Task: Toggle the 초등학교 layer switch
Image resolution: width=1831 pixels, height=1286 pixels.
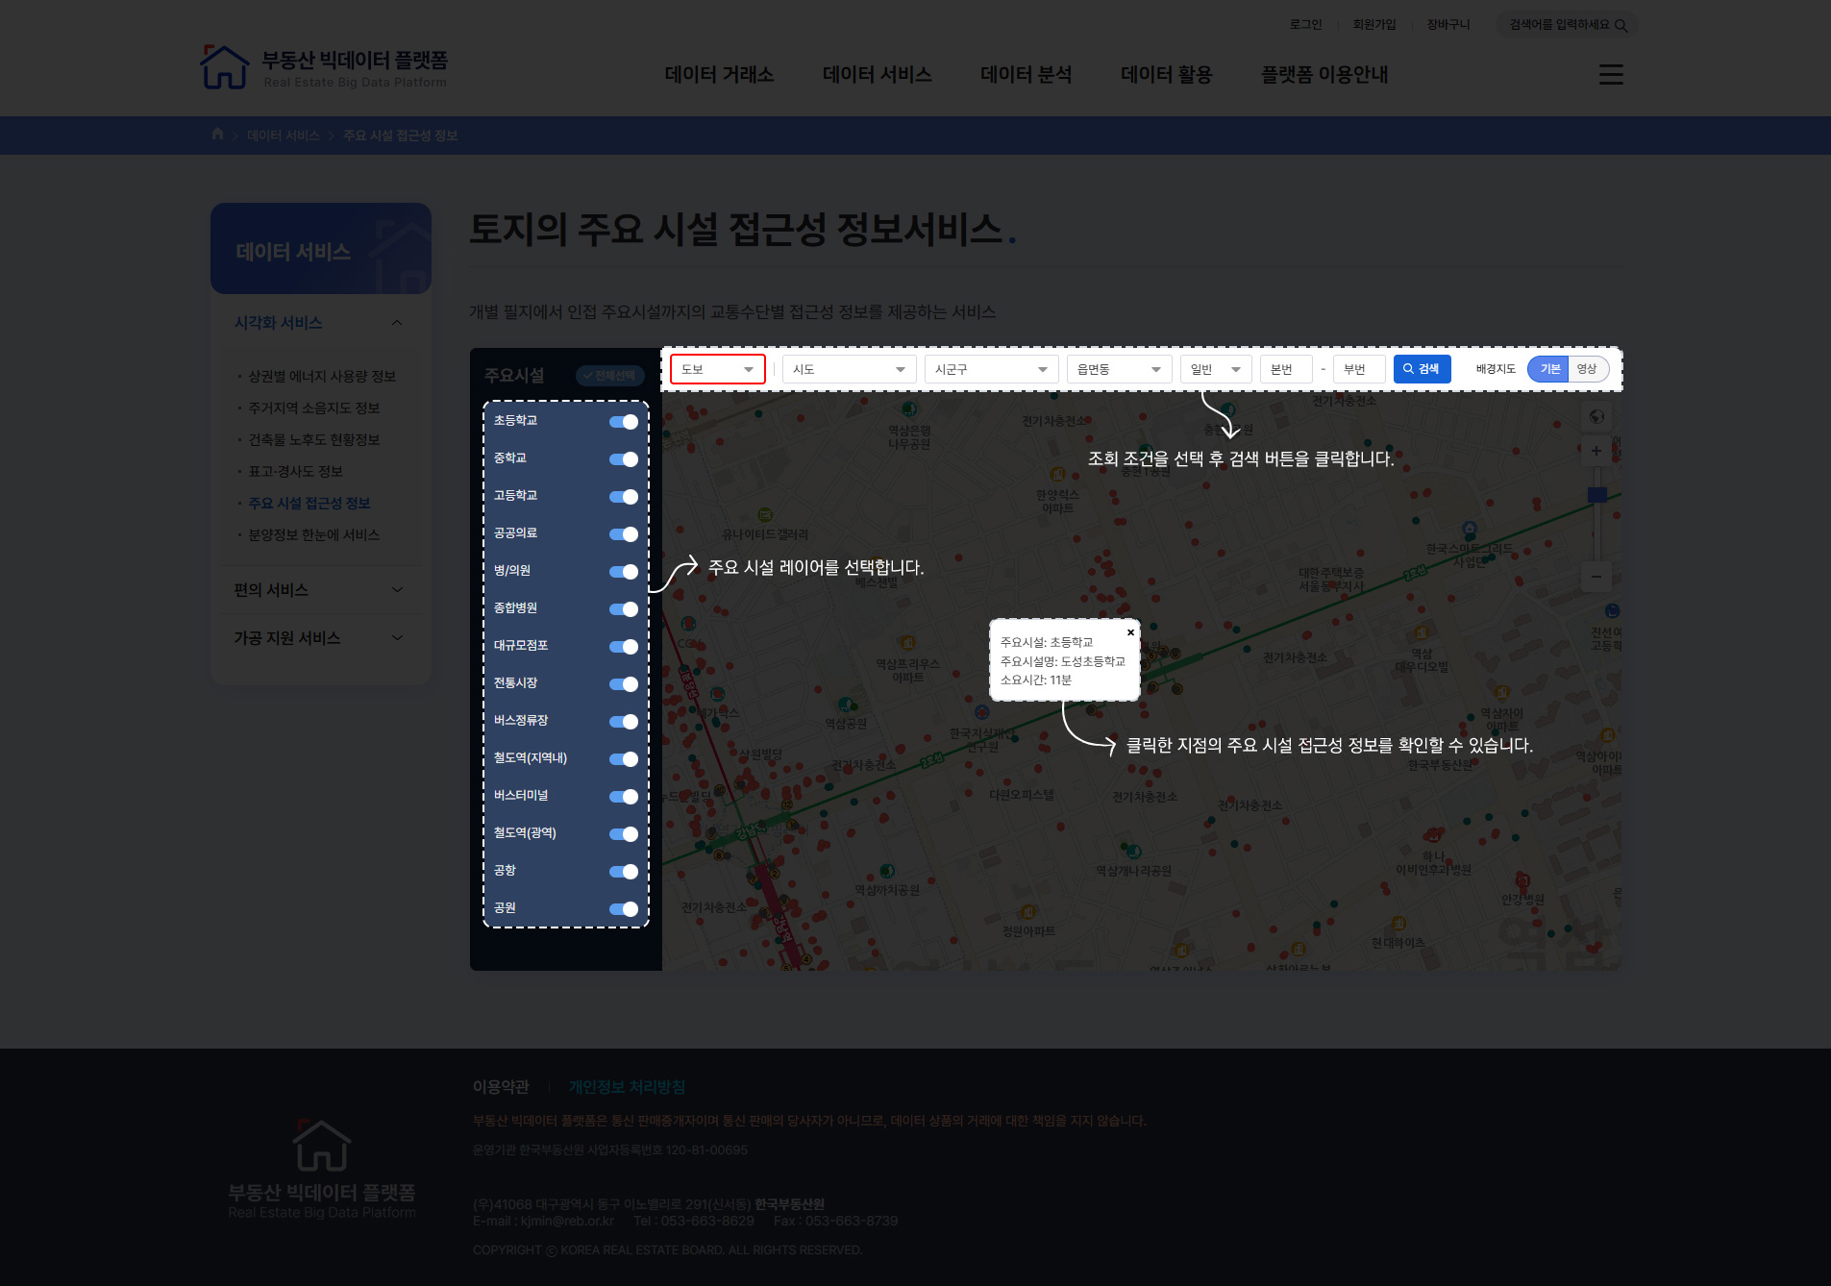Action: coord(624,422)
